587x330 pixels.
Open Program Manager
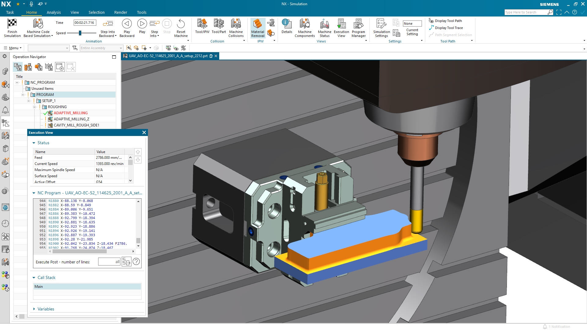click(x=358, y=28)
